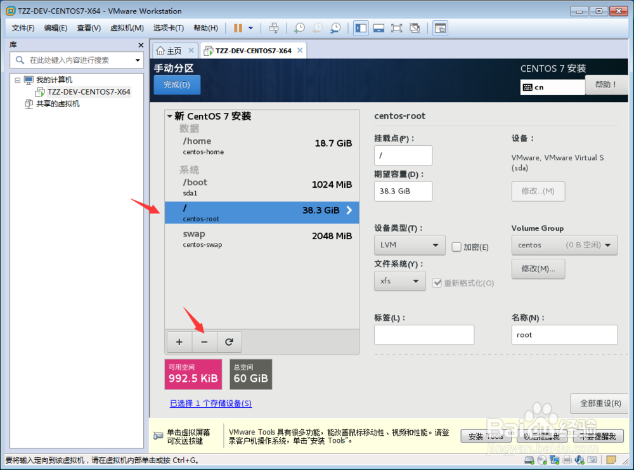Close the TZZ-DEV-CENTOS7-X64 tab

300,51
